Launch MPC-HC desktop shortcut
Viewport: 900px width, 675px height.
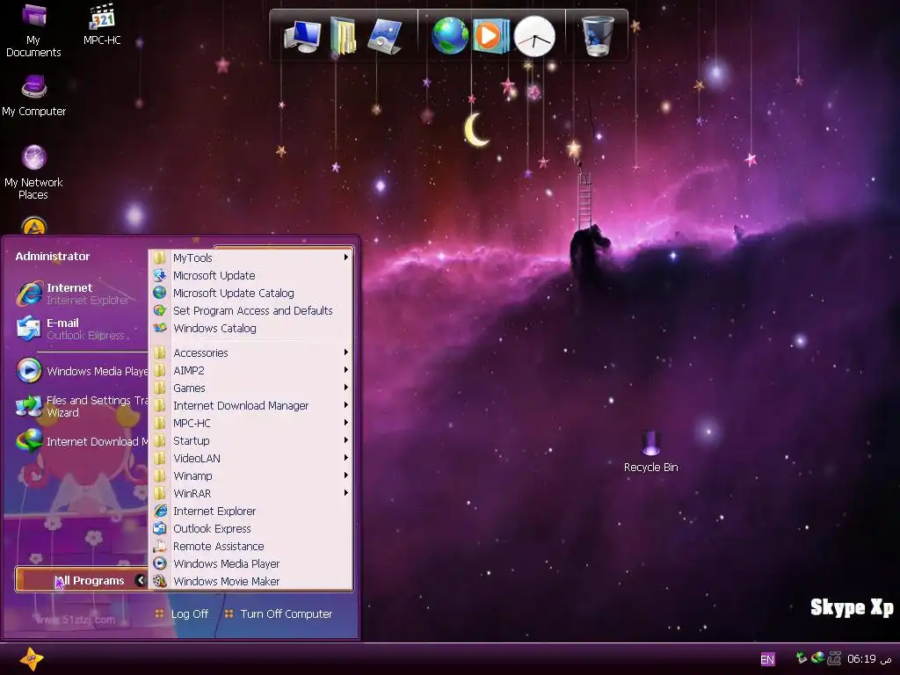102,24
